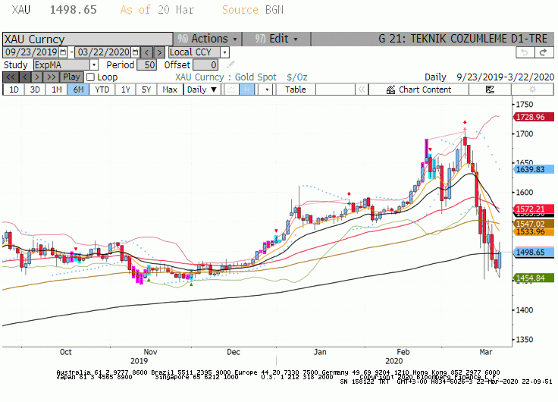Click the Play button
Image resolution: width=558 pixels, height=402 pixels.
pyautogui.click(x=71, y=77)
